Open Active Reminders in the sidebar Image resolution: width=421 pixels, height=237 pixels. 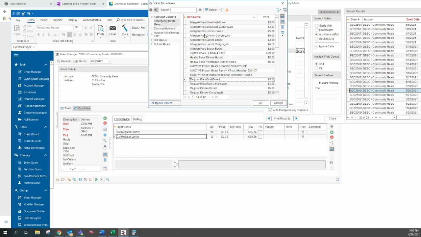(34, 148)
